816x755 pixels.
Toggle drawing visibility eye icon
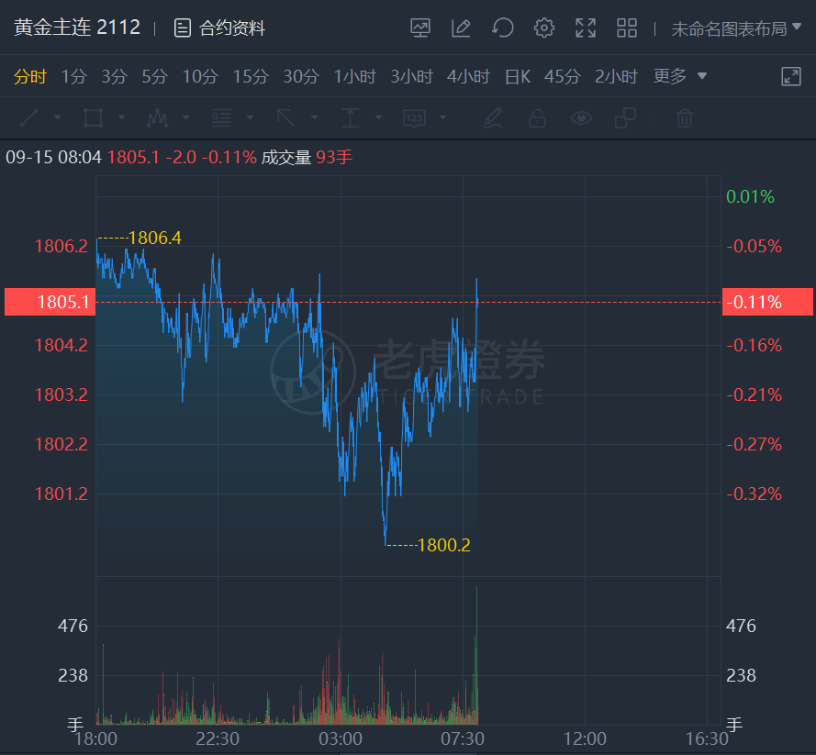[581, 117]
